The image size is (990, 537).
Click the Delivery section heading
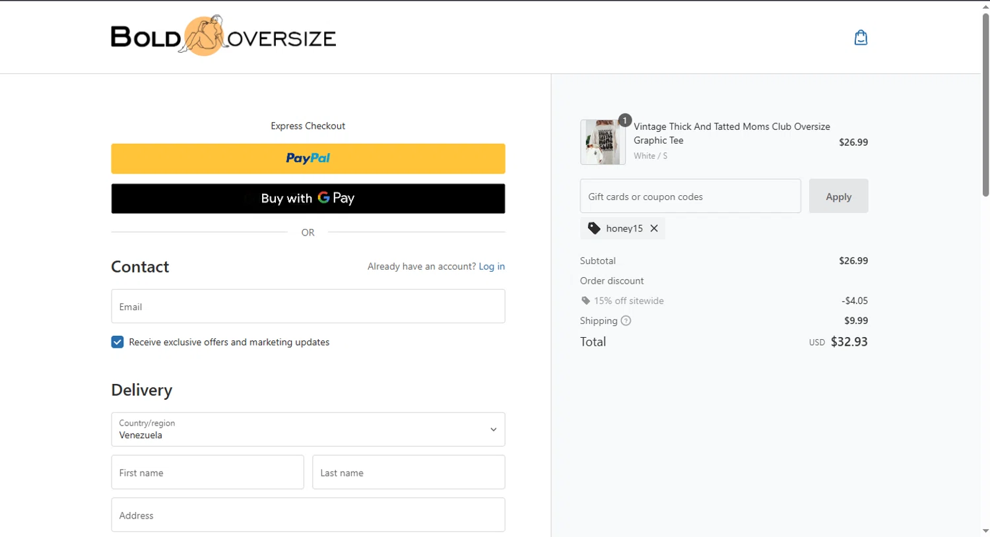(x=142, y=390)
